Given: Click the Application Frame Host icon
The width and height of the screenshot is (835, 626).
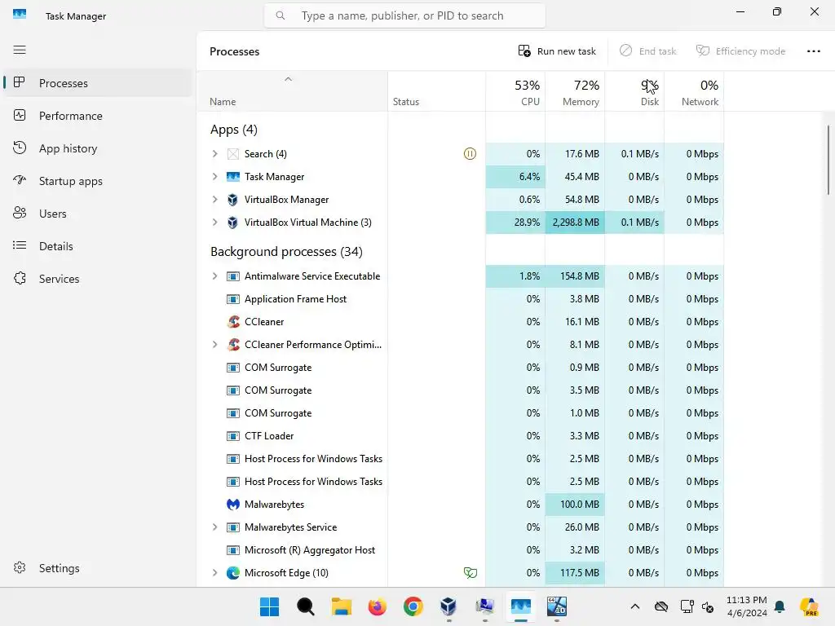Looking at the screenshot, I should (232, 299).
